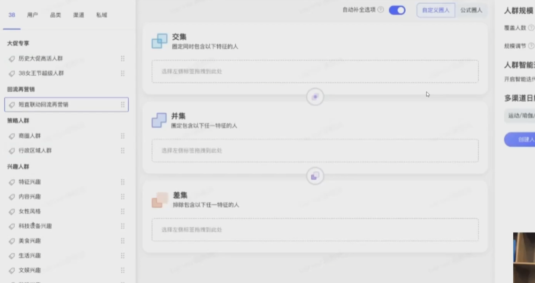
Task: Open the 用户 tab
Action: click(x=32, y=15)
